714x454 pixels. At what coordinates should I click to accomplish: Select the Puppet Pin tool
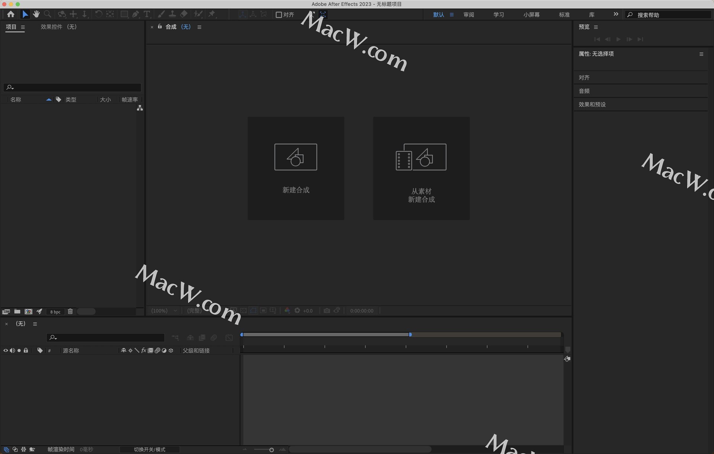coord(212,15)
